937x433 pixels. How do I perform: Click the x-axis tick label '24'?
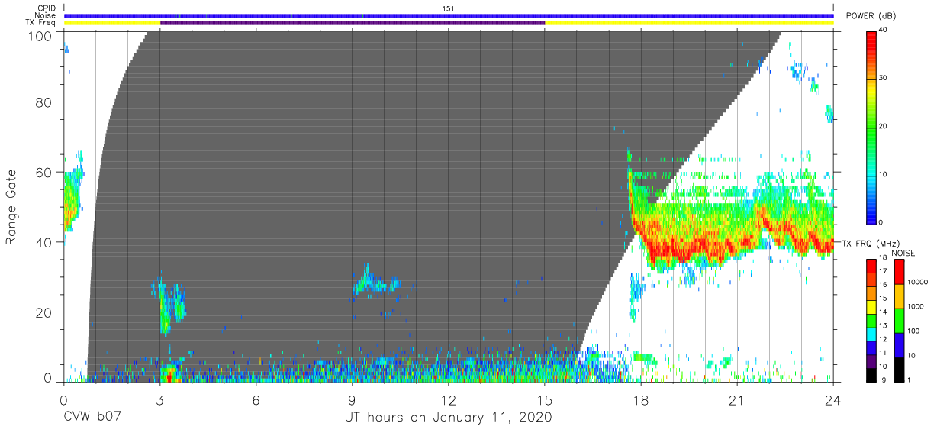pos(833,400)
